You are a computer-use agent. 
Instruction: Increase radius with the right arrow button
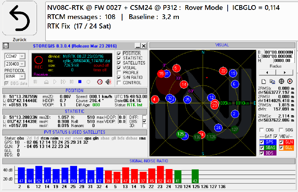(284, 72)
